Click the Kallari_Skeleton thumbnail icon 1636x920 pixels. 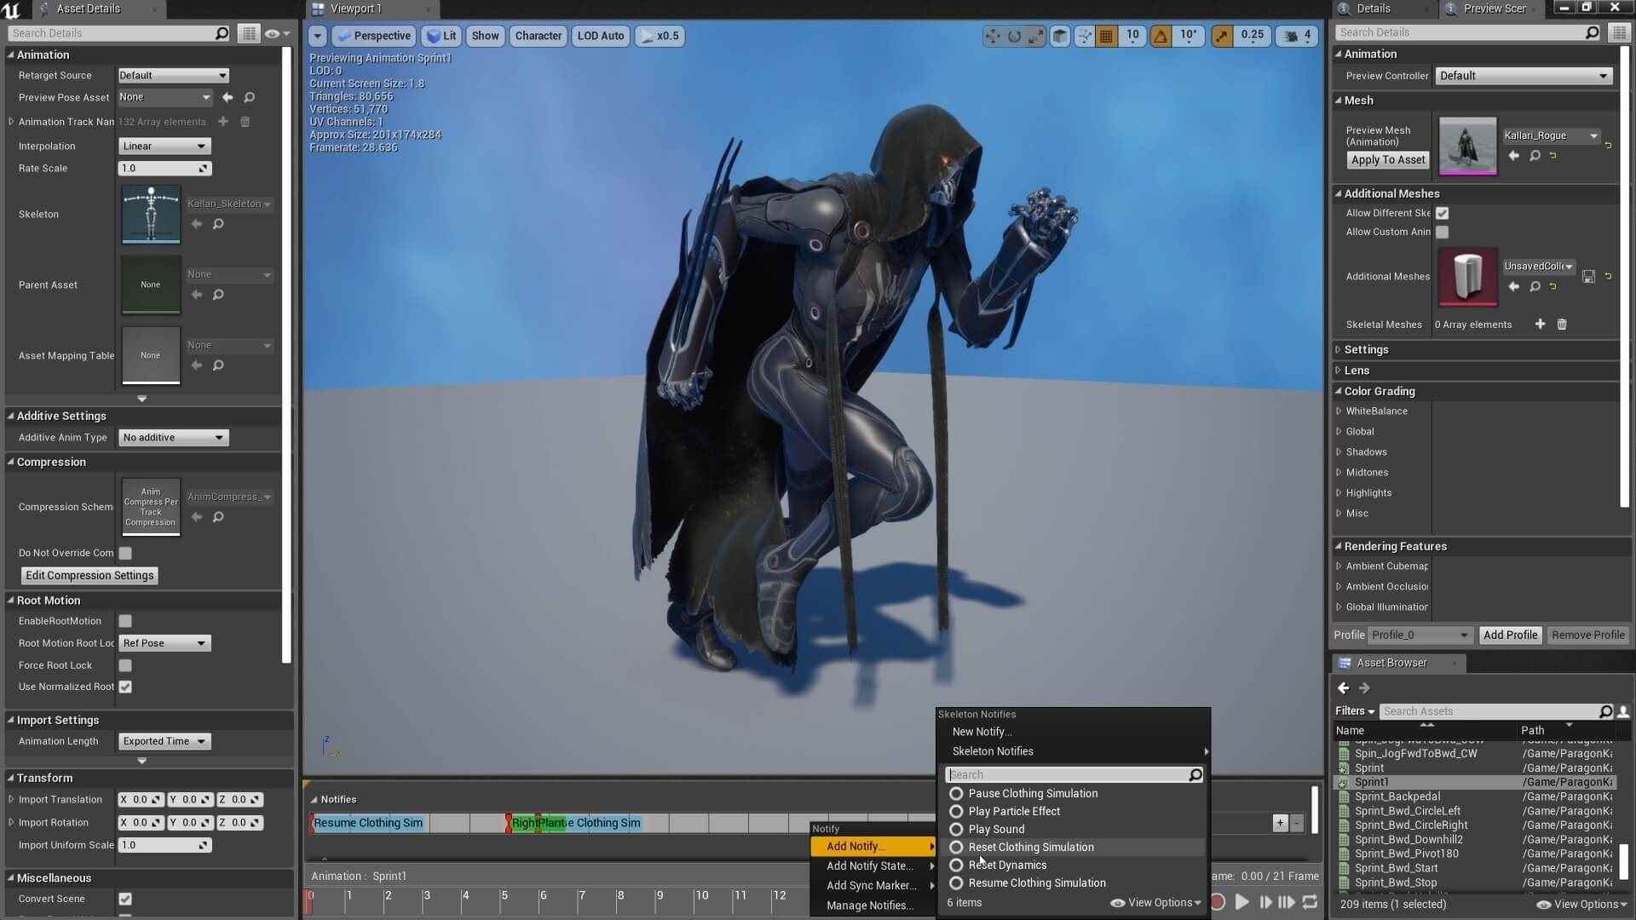click(x=151, y=212)
